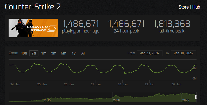The height and width of the screenshot is (105, 207).
Task: Select the 1m zoom range
Action: pos(44,53)
